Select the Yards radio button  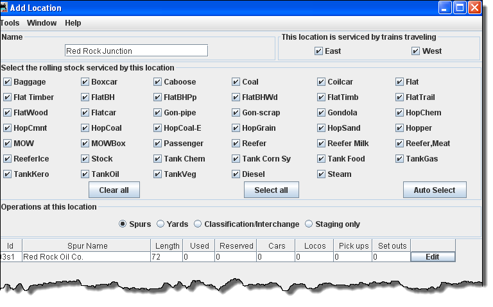(160, 224)
